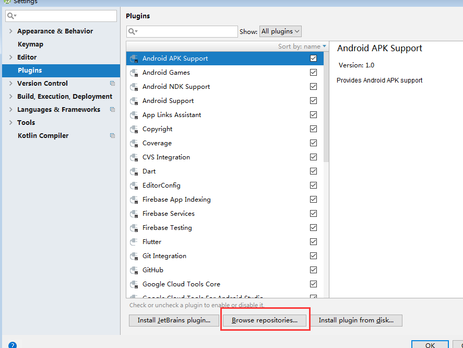
Task: Click the plugin icon beside Android Games
Action: click(x=134, y=73)
